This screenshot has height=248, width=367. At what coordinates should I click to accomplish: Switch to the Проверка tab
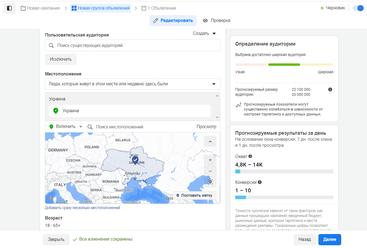(x=217, y=21)
